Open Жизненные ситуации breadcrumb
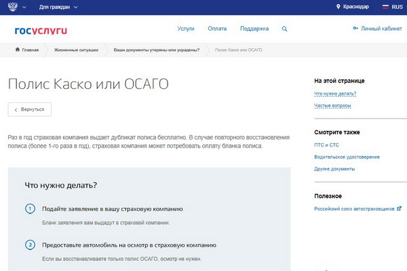This screenshot has width=407, height=271. pyautogui.click(x=76, y=49)
